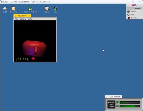
Task: Click the Pulse app icon in Deskbar
Action: (x=128, y=15)
